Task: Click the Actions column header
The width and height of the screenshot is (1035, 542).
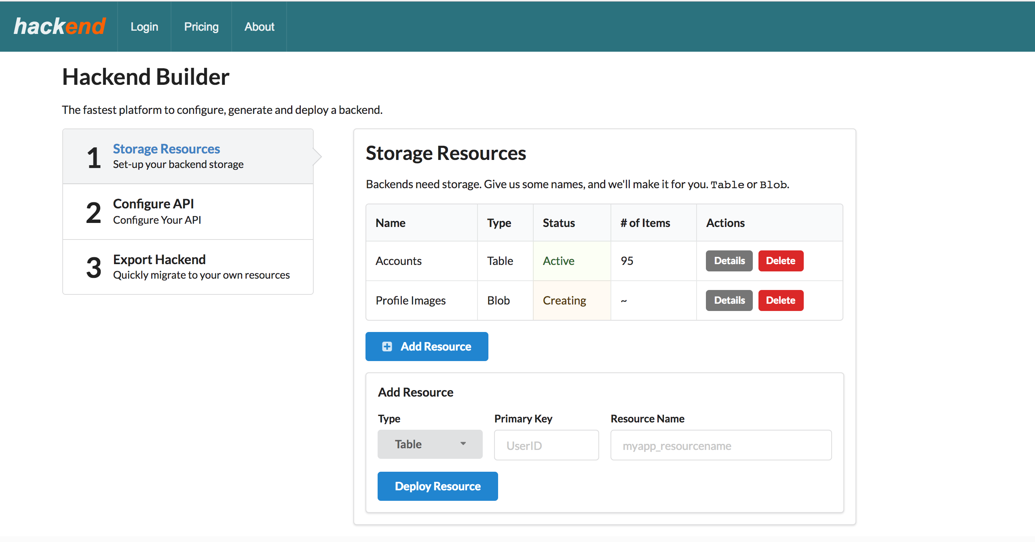Action: [769, 223]
